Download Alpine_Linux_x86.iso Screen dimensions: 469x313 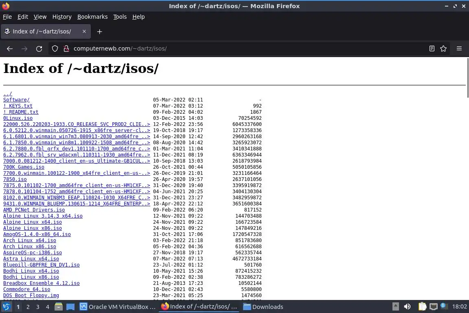(33, 228)
